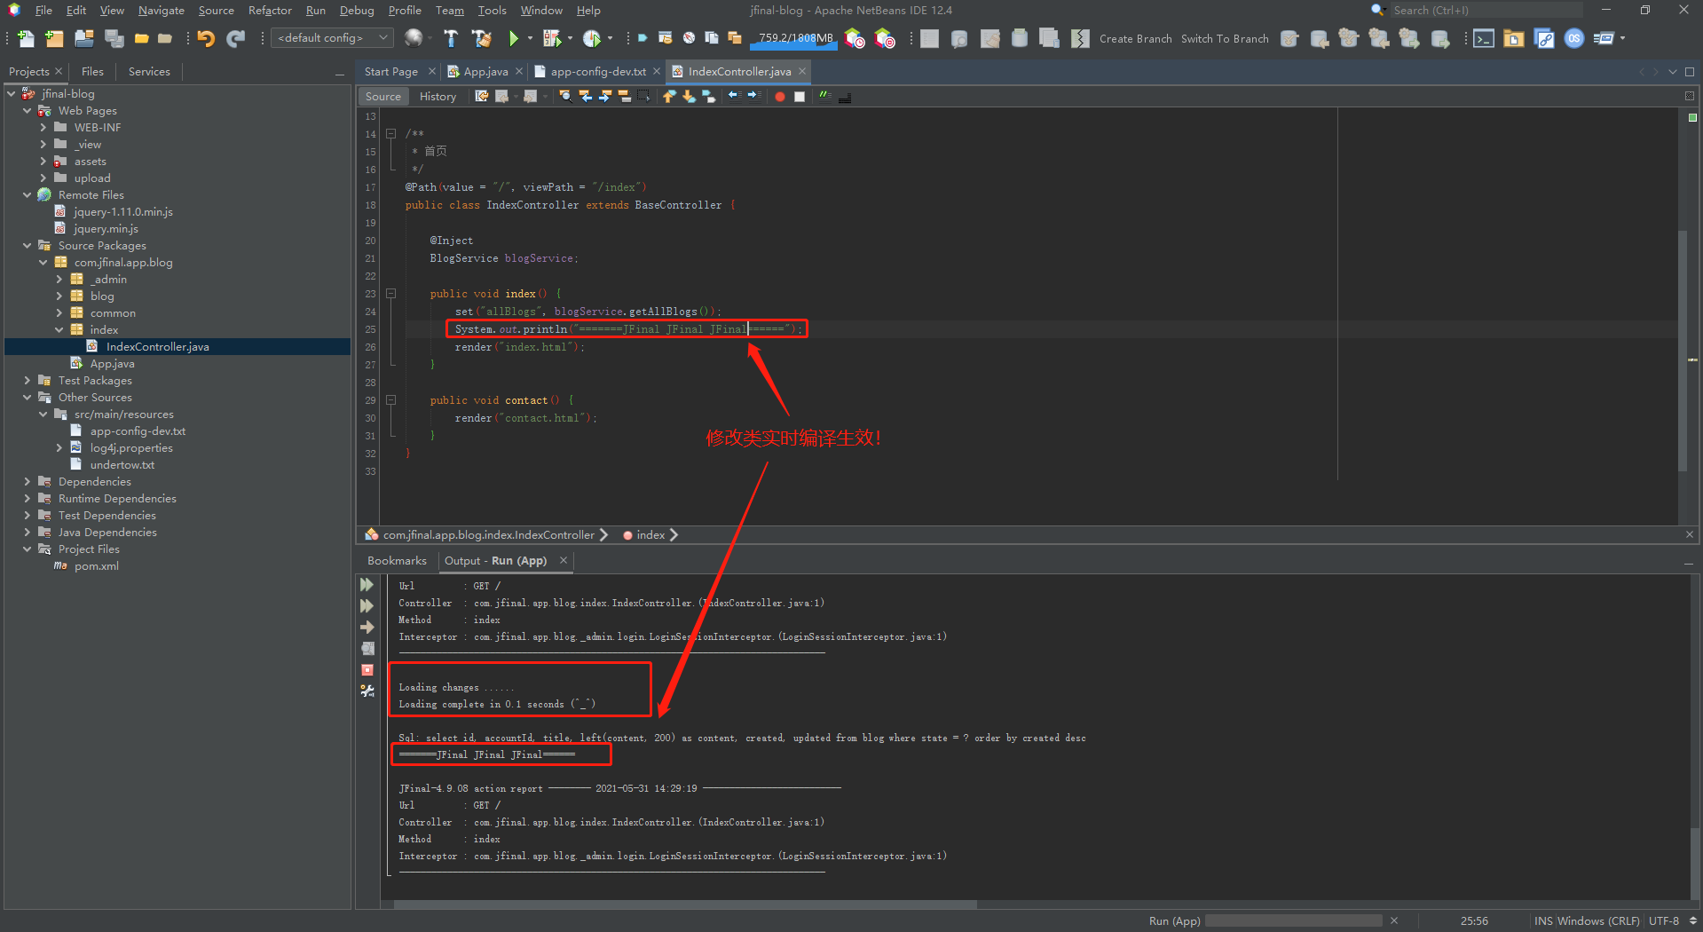The height and width of the screenshot is (932, 1703).
Task: Toggle rectangular selection in editor toolbar
Action: point(643,96)
